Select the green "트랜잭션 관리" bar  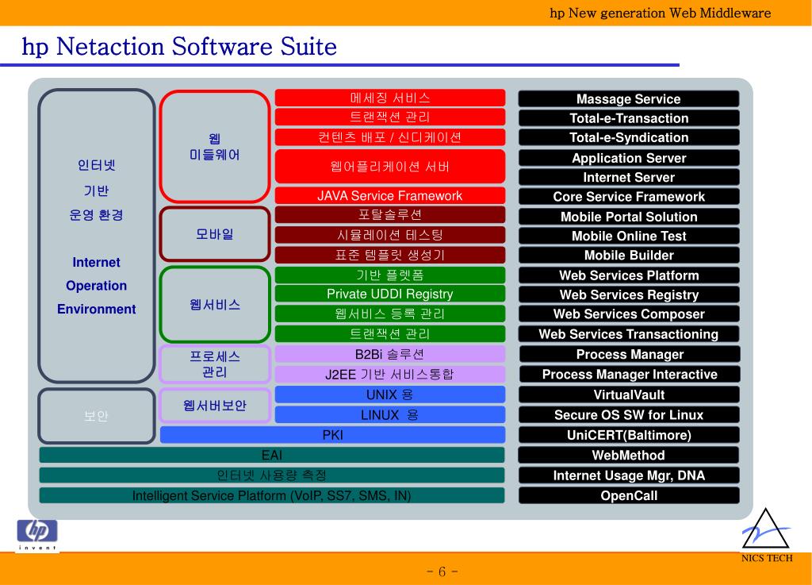[390, 333]
